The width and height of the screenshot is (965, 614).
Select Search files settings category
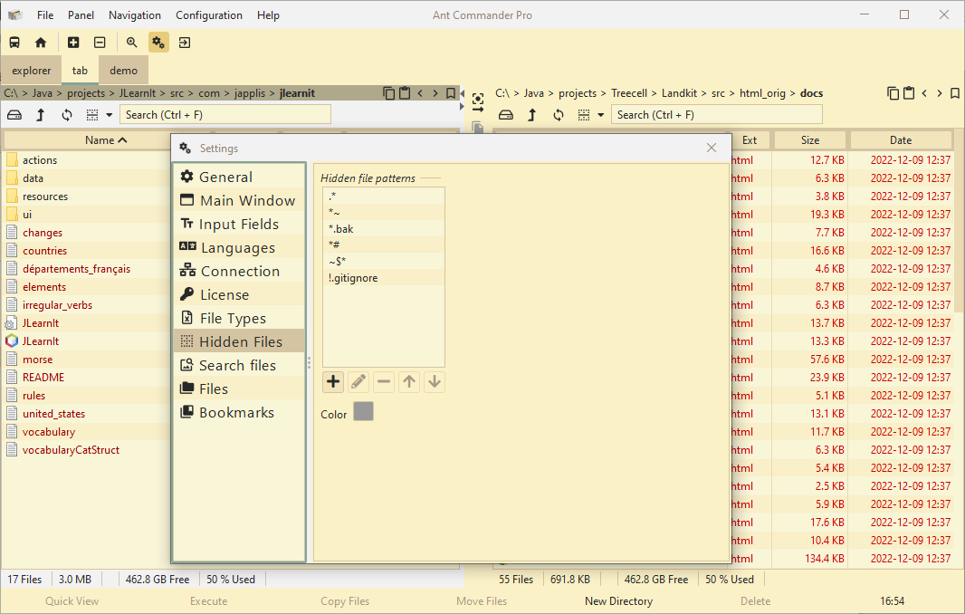pos(239,365)
